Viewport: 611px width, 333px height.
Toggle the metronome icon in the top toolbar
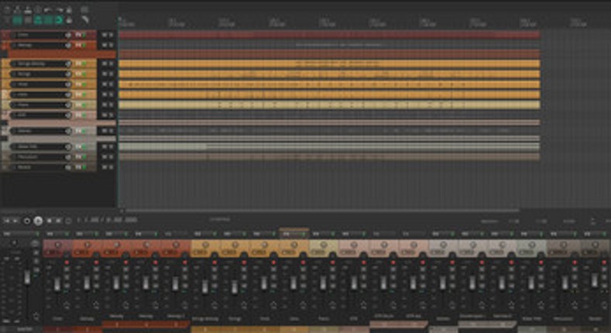[x=70, y=9]
